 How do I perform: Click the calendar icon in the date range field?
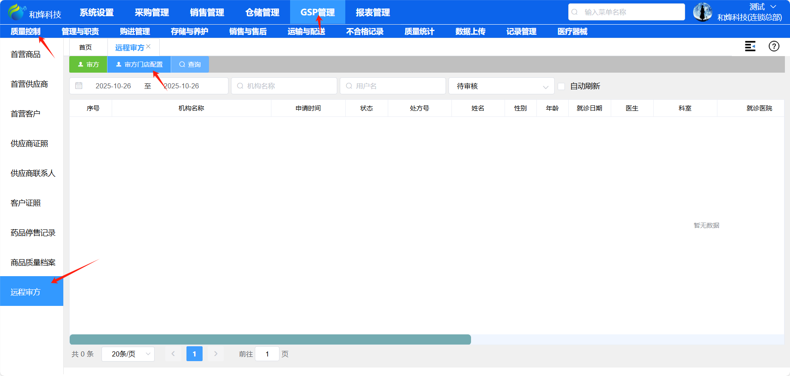pos(79,86)
